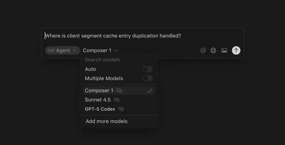This screenshot has height=145, width=285.
Task: Click the globe web search icon
Action: (213, 50)
